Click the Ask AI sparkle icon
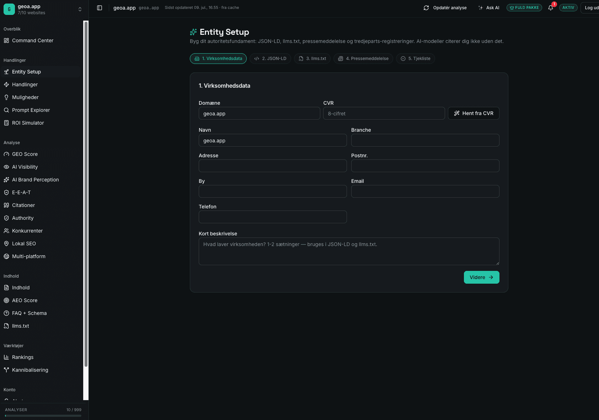 point(481,8)
